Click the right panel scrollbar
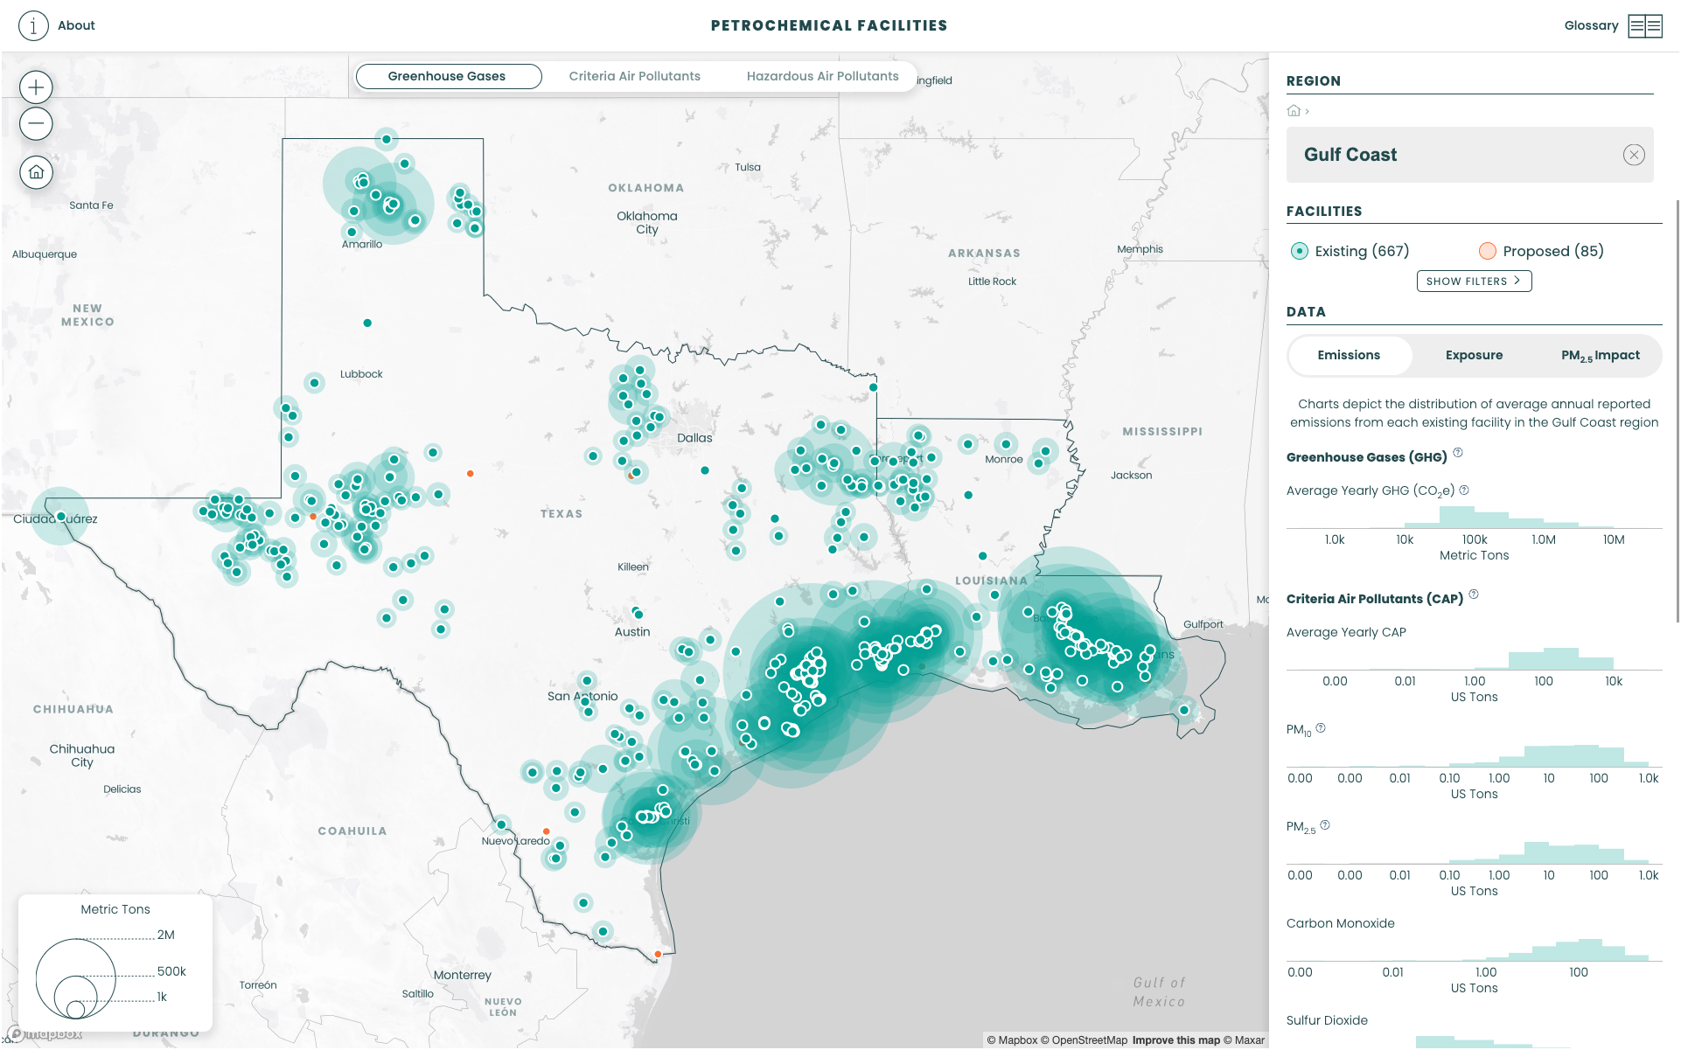The width and height of the screenshot is (1681, 1050). [x=1677, y=411]
